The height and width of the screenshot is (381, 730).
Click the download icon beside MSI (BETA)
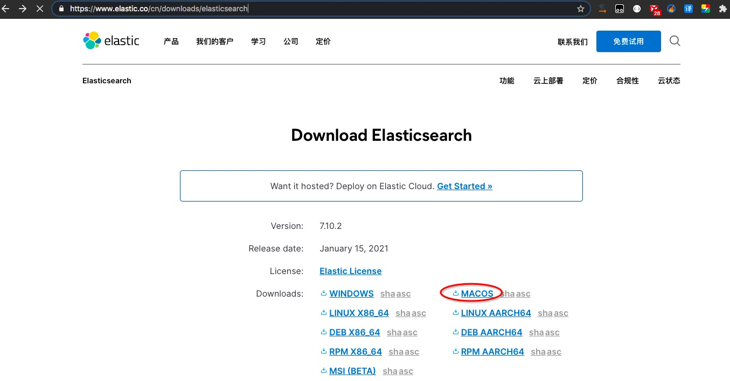[x=324, y=371]
